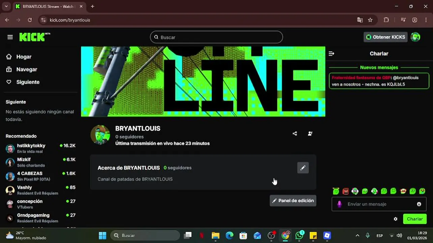Open the emoji picker smiley
This screenshot has width=433, height=243.
pos(419,204)
